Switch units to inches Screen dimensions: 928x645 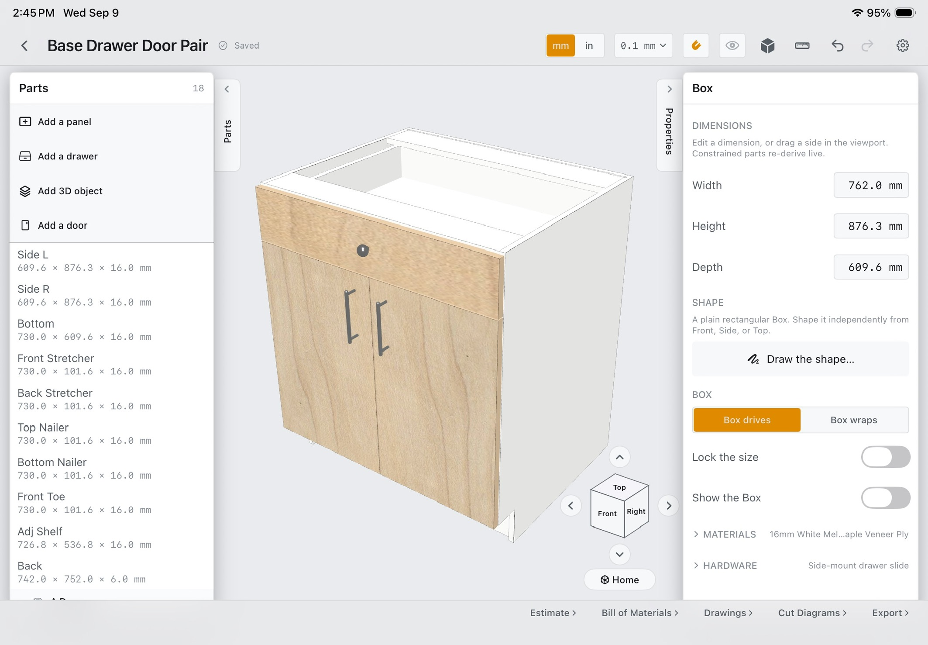tap(589, 45)
